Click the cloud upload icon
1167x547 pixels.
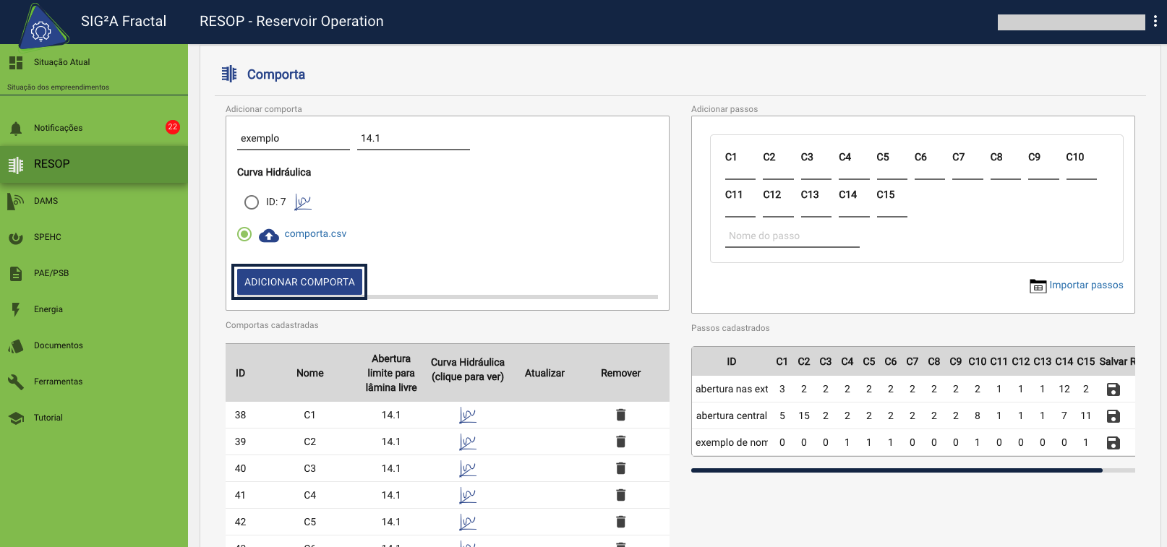click(x=269, y=235)
